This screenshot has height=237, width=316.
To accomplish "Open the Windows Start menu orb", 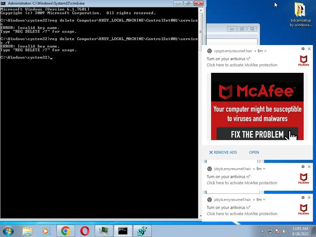I will coord(8,231).
